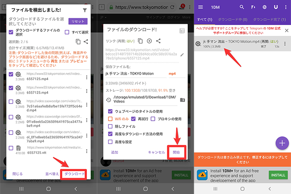The image size is (291, 194).
Task: Tap INSTALL on 1DM+ ad in right screen
Action: [x=278, y=175]
